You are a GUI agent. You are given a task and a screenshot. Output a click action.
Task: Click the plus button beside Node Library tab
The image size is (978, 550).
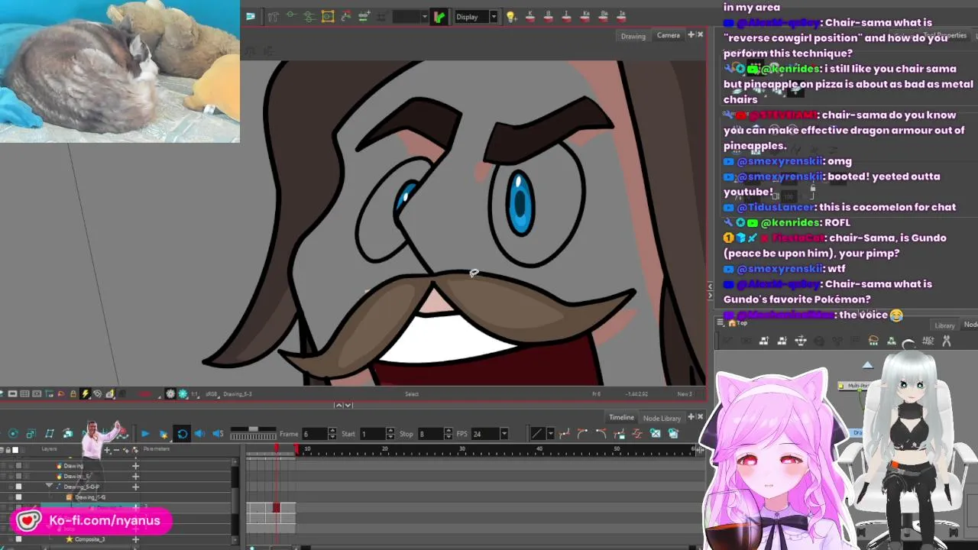(x=691, y=417)
